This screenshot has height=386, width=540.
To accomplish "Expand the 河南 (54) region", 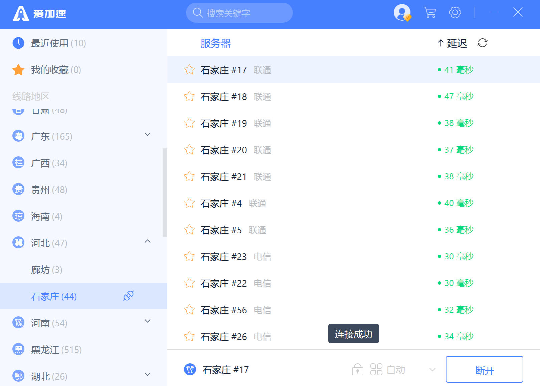I will click(x=147, y=321).
